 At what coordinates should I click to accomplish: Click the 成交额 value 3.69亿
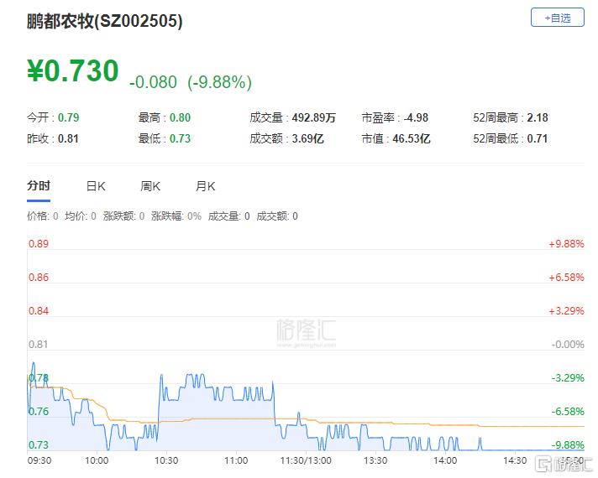307,138
